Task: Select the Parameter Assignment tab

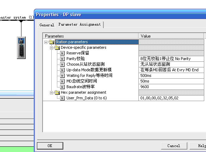Action: point(80,25)
